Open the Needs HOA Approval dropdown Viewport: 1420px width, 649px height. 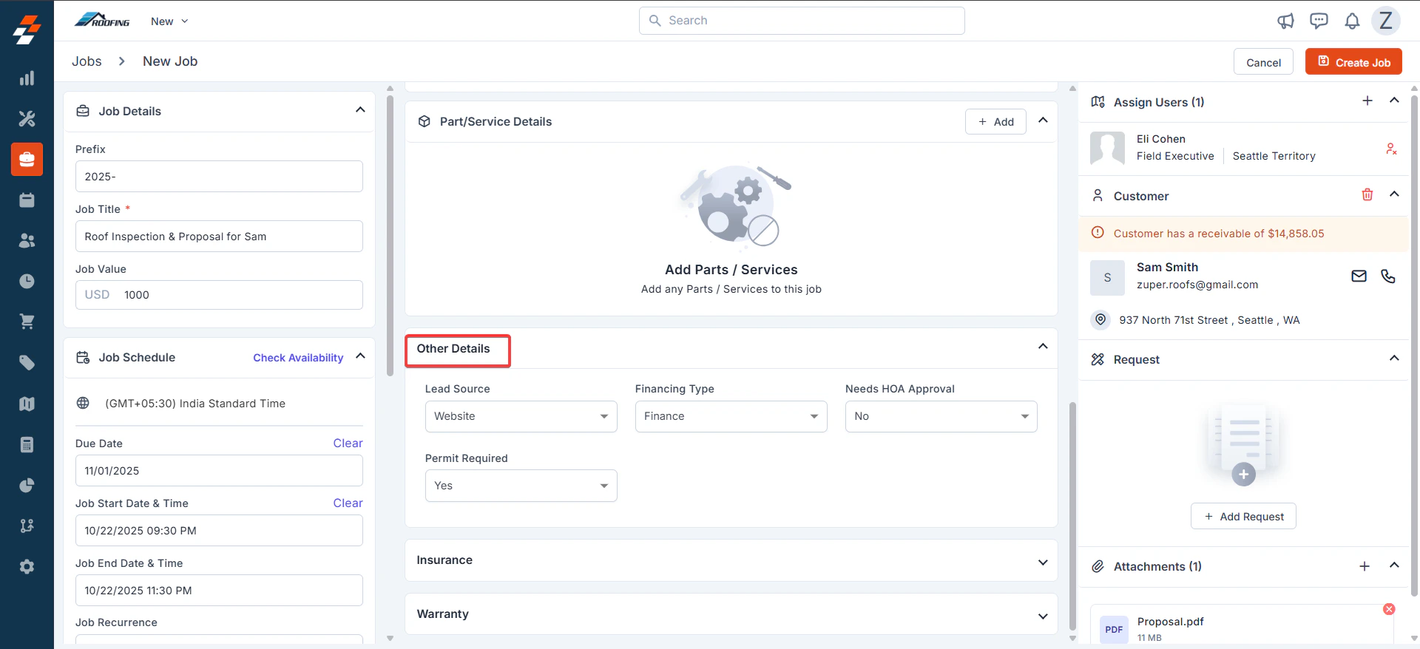941,416
